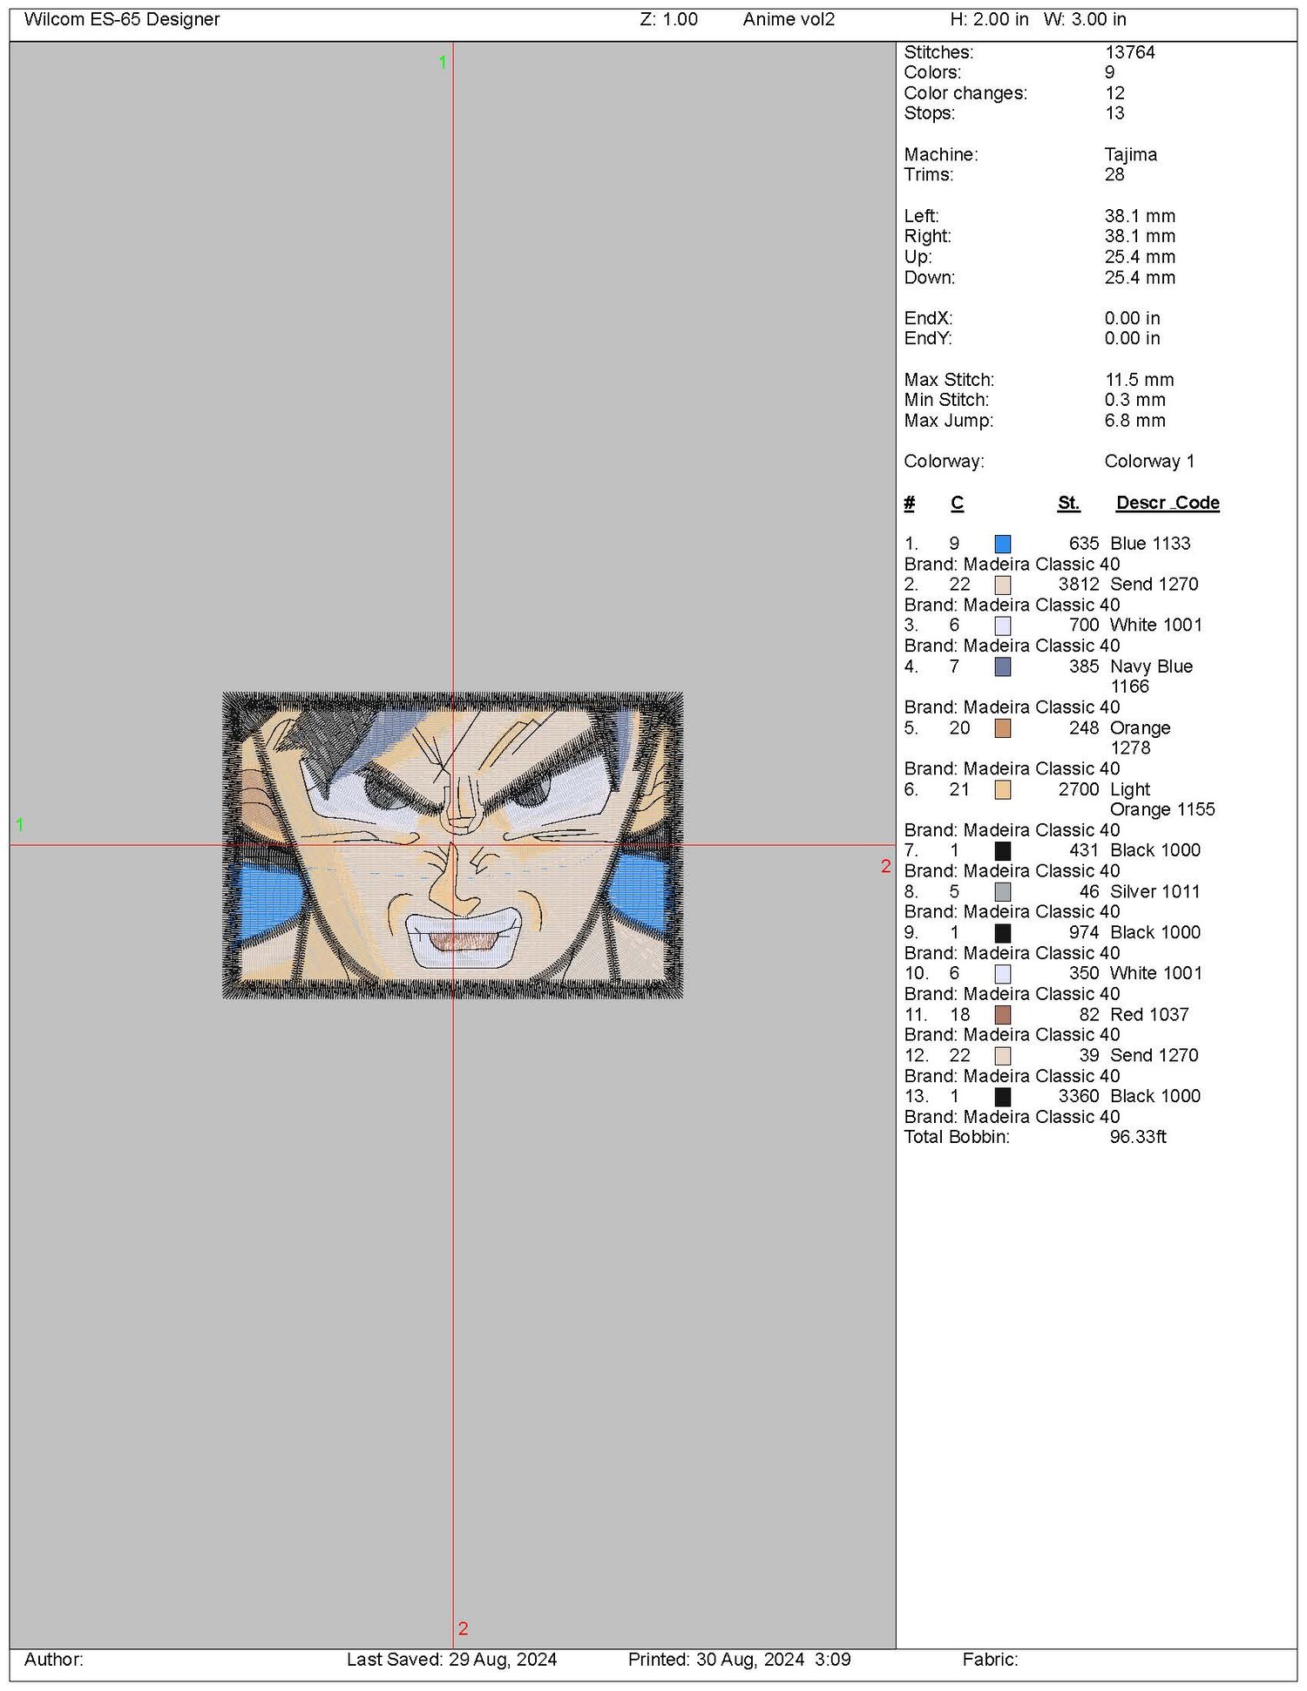Select the stitch count '13764'
The height and width of the screenshot is (1691, 1307).
1130,52
